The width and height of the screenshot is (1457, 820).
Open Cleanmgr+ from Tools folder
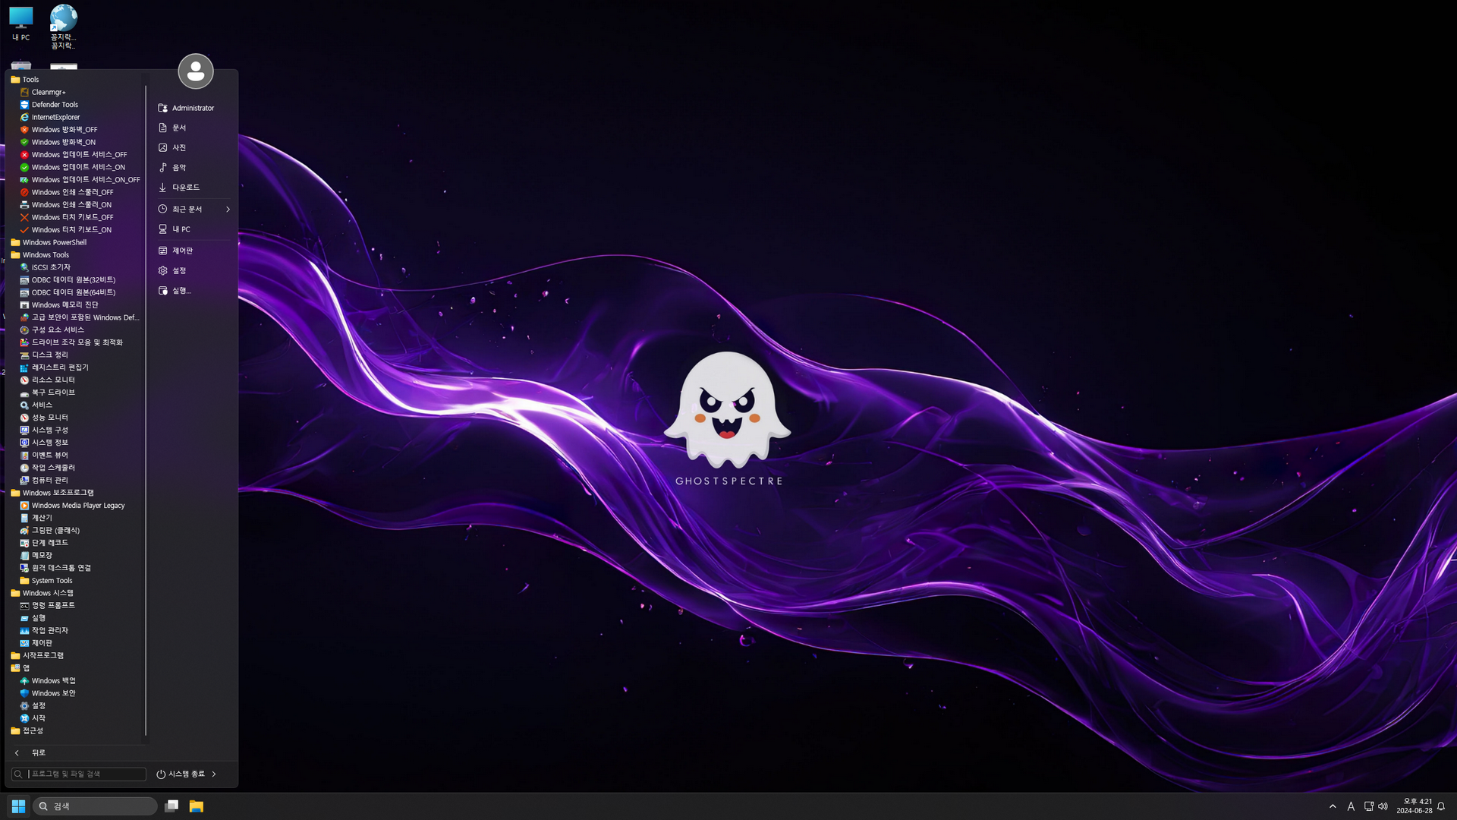click(x=48, y=92)
